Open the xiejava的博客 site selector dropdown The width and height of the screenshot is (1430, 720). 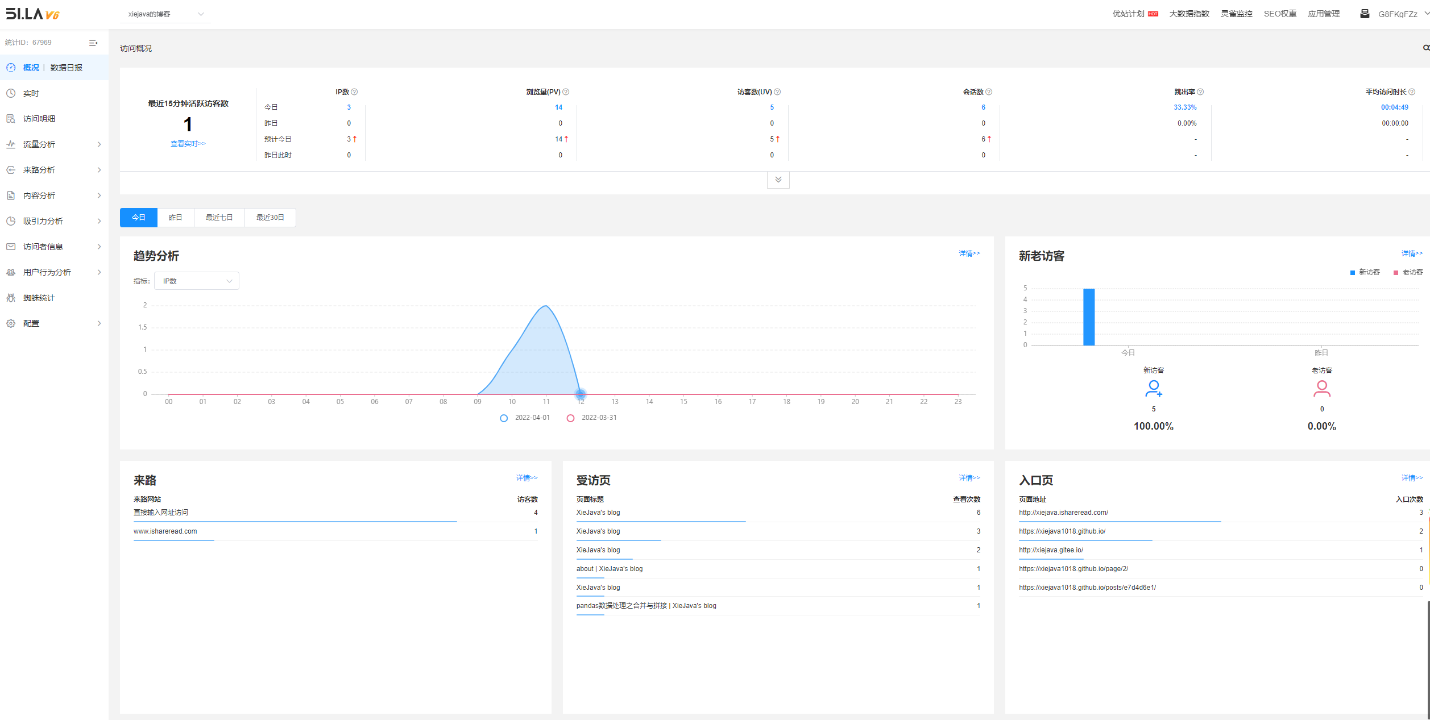point(165,14)
